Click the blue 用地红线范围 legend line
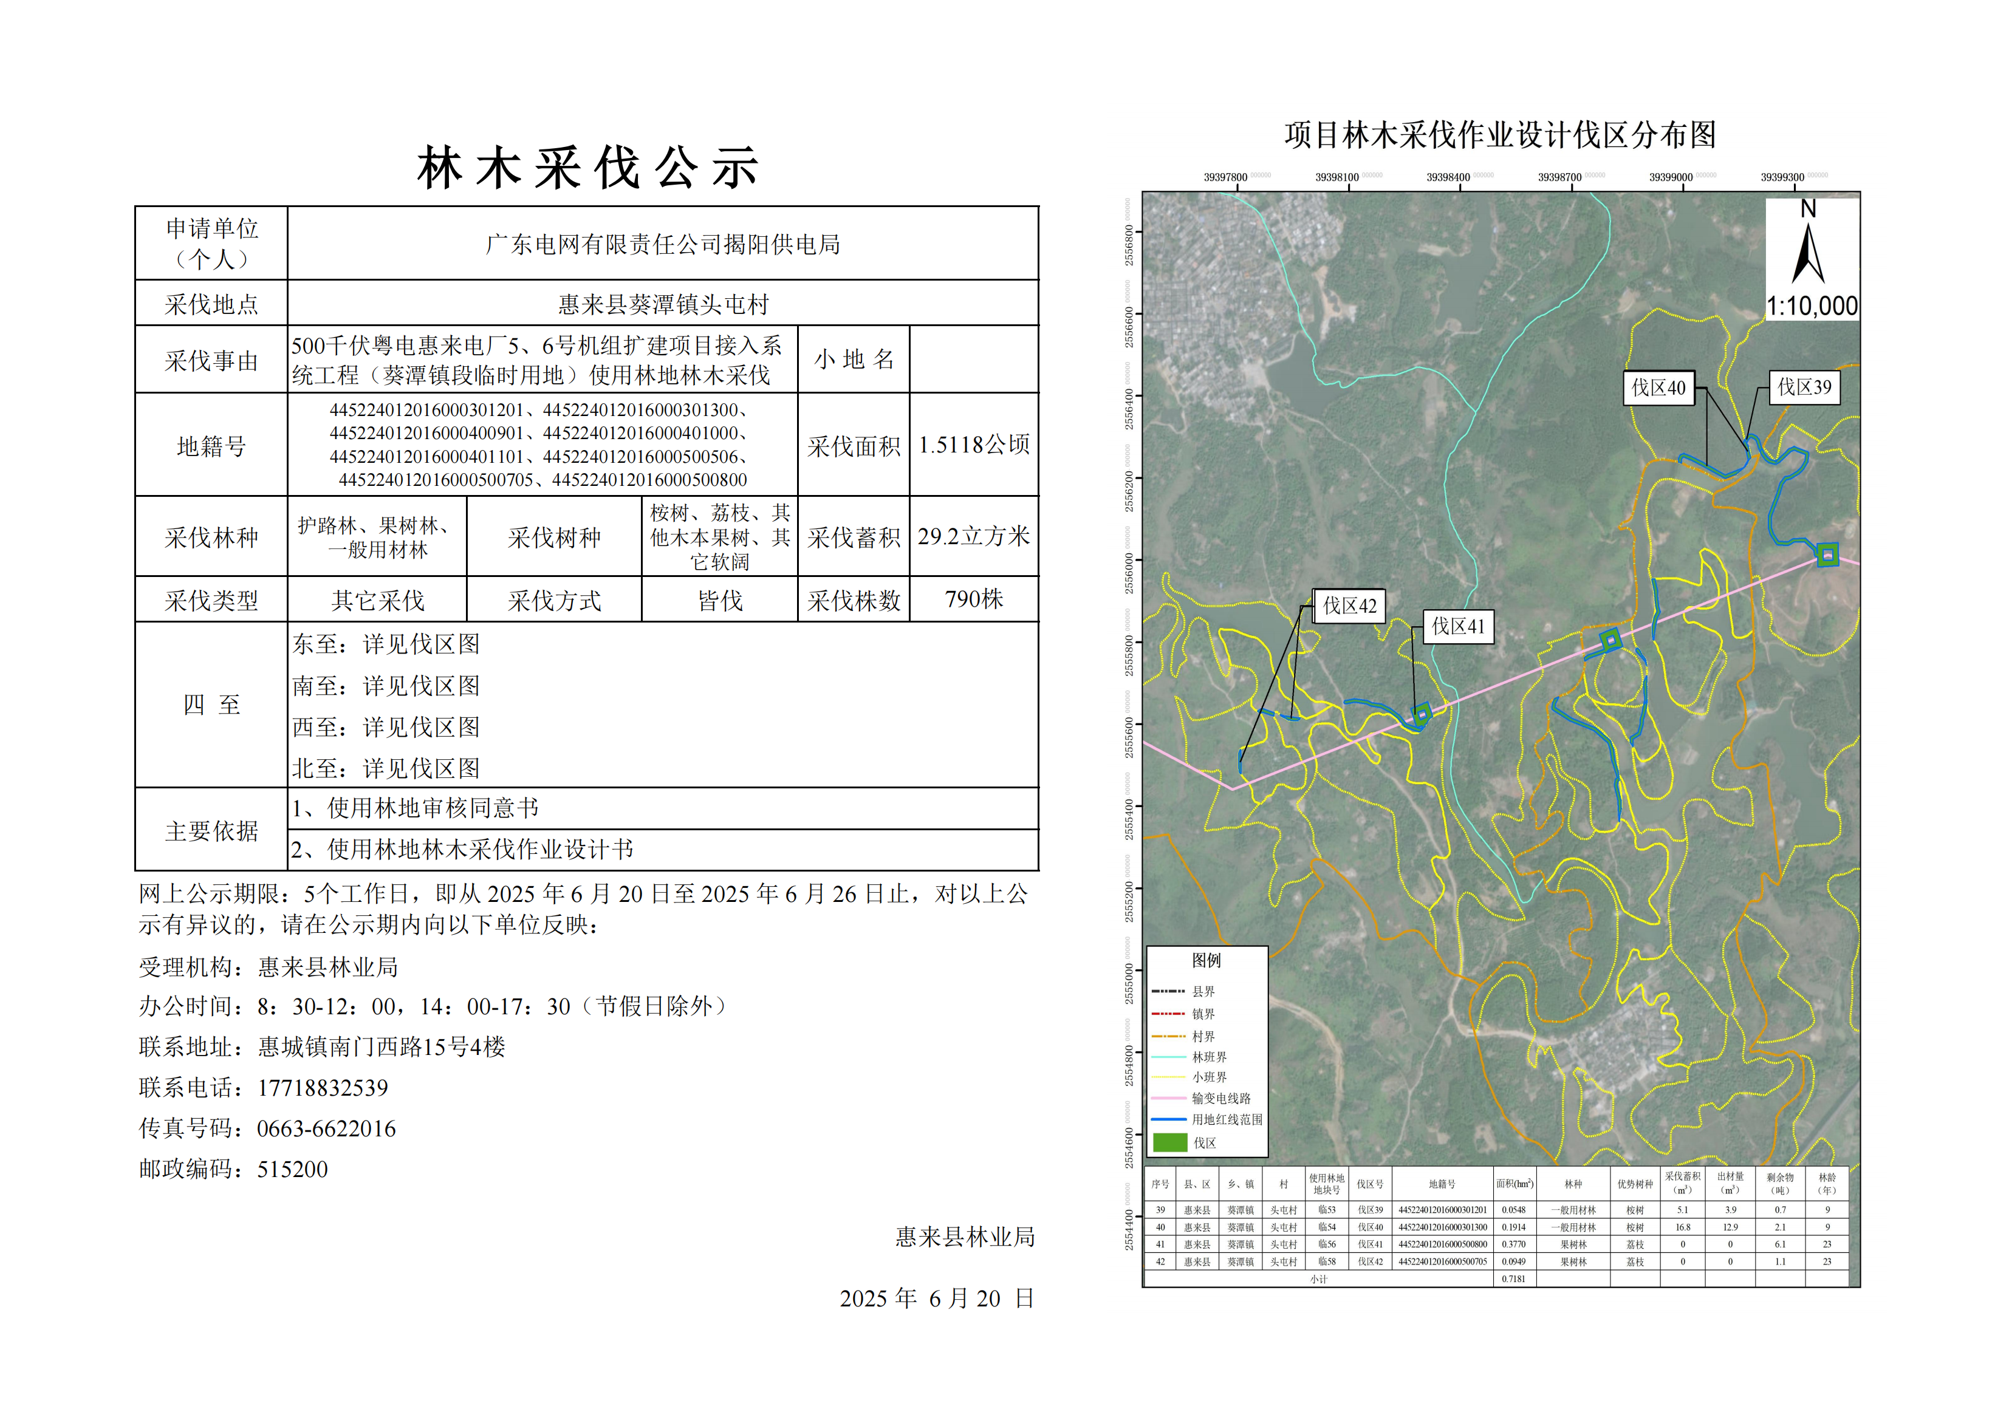The image size is (2009, 1420). tap(1169, 1119)
